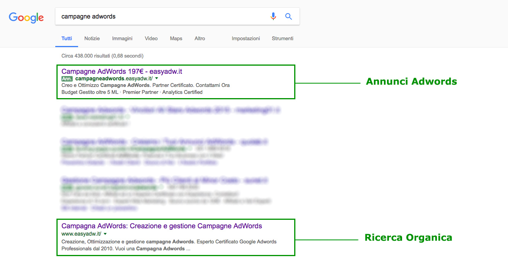The width and height of the screenshot is (508, 265).
Task: Open the 'Campagna AdWords: Creazione e gestione' result
Action: pos(162,226)
